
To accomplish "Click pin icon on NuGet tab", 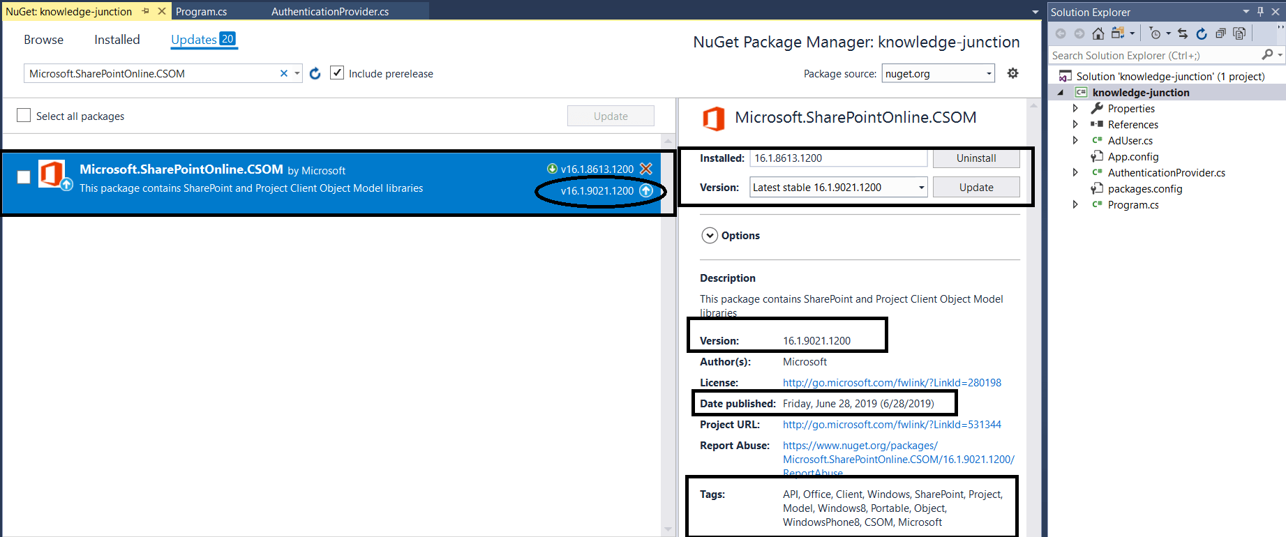I will (x=145, y=11).
